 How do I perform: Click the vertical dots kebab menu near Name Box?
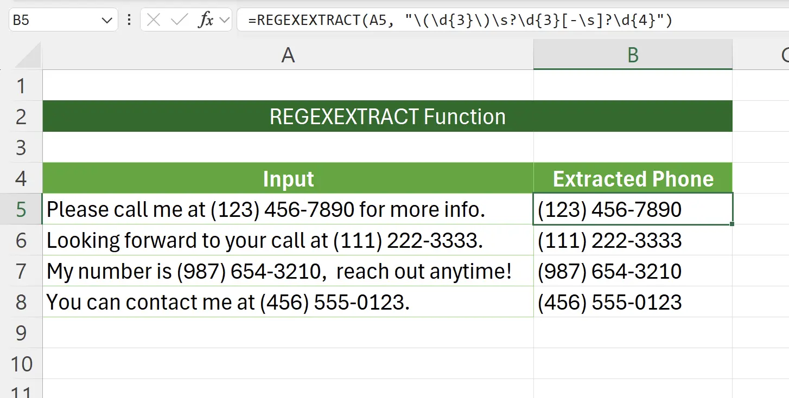click(129, 20)
